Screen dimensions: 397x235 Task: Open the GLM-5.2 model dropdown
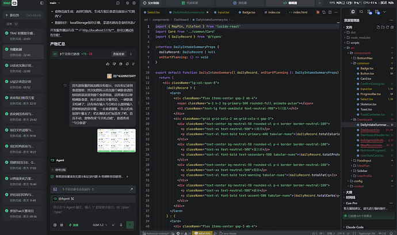tap(100, 225)
